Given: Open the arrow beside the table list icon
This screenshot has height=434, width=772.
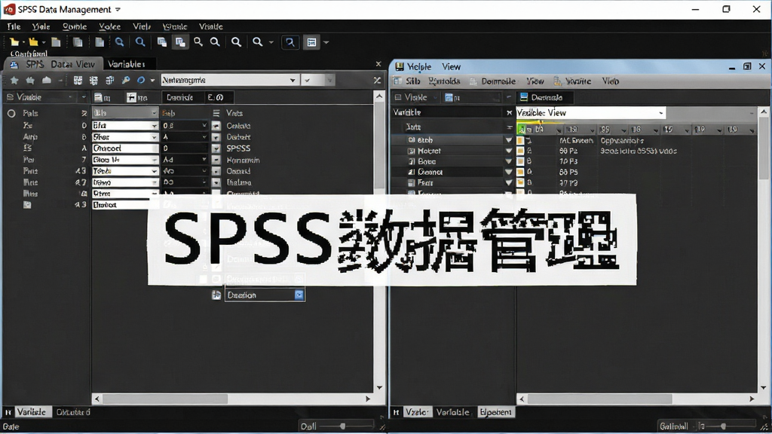Looking at the screenshot, I should tap(326, 42).
